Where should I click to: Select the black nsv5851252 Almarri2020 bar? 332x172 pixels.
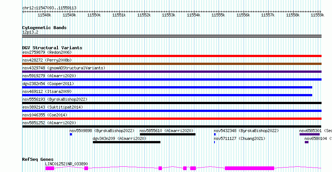pos(172,126)
